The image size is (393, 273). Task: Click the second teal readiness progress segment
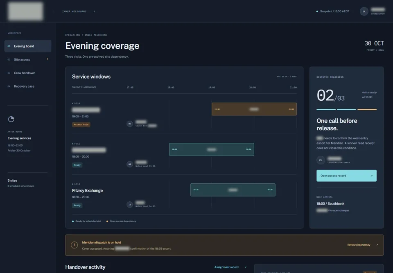point(346,110)
